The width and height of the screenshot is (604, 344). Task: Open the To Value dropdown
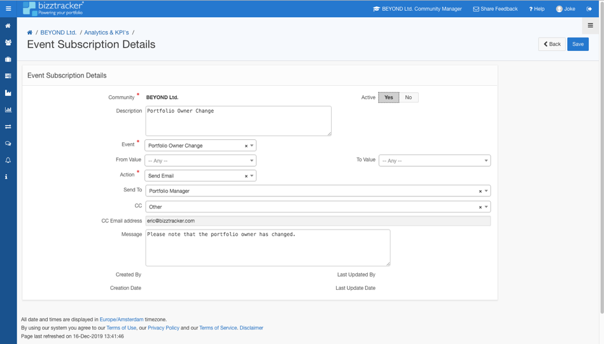point(435,160)
